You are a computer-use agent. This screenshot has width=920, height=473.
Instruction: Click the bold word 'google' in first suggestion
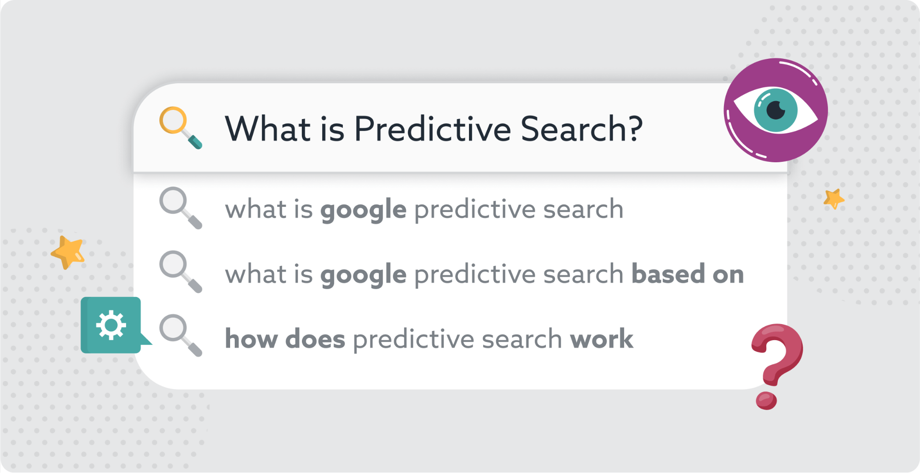point(364,211)
